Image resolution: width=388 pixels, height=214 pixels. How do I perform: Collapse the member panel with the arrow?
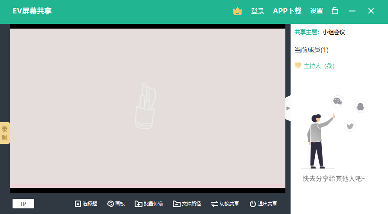pos(288,108)
